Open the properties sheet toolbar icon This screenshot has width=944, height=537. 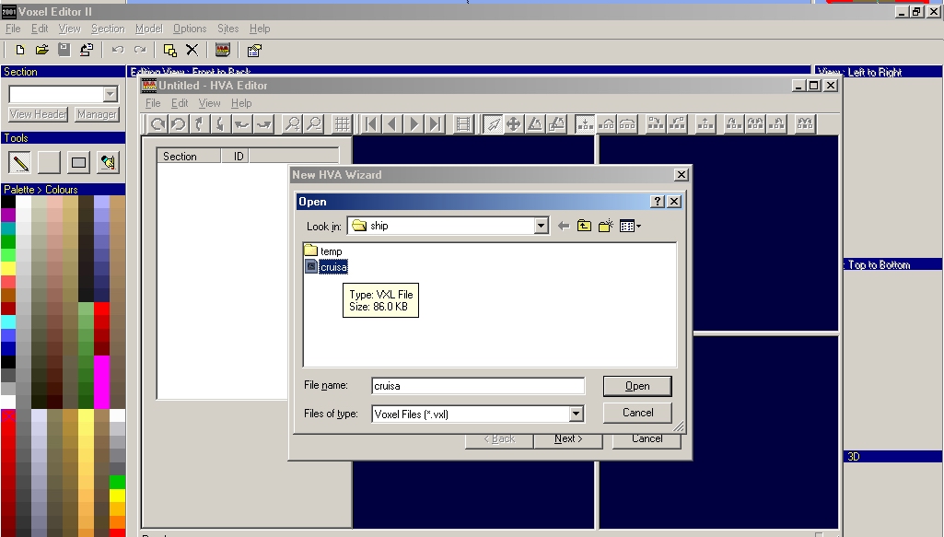tap(254, 51)
